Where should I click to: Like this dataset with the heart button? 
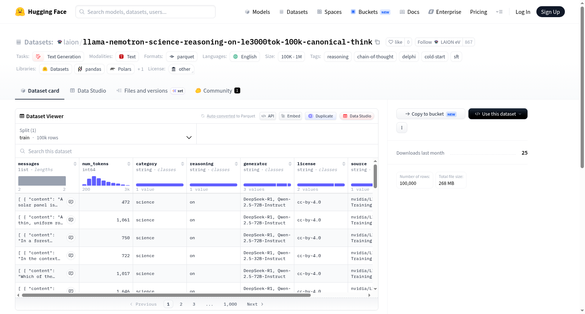coord(395,42)
